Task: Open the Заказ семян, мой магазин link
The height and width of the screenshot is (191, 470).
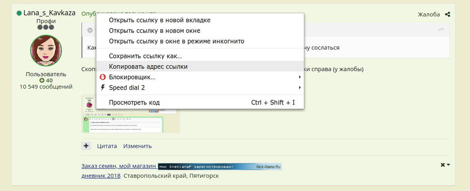Action: click(118, 166)
